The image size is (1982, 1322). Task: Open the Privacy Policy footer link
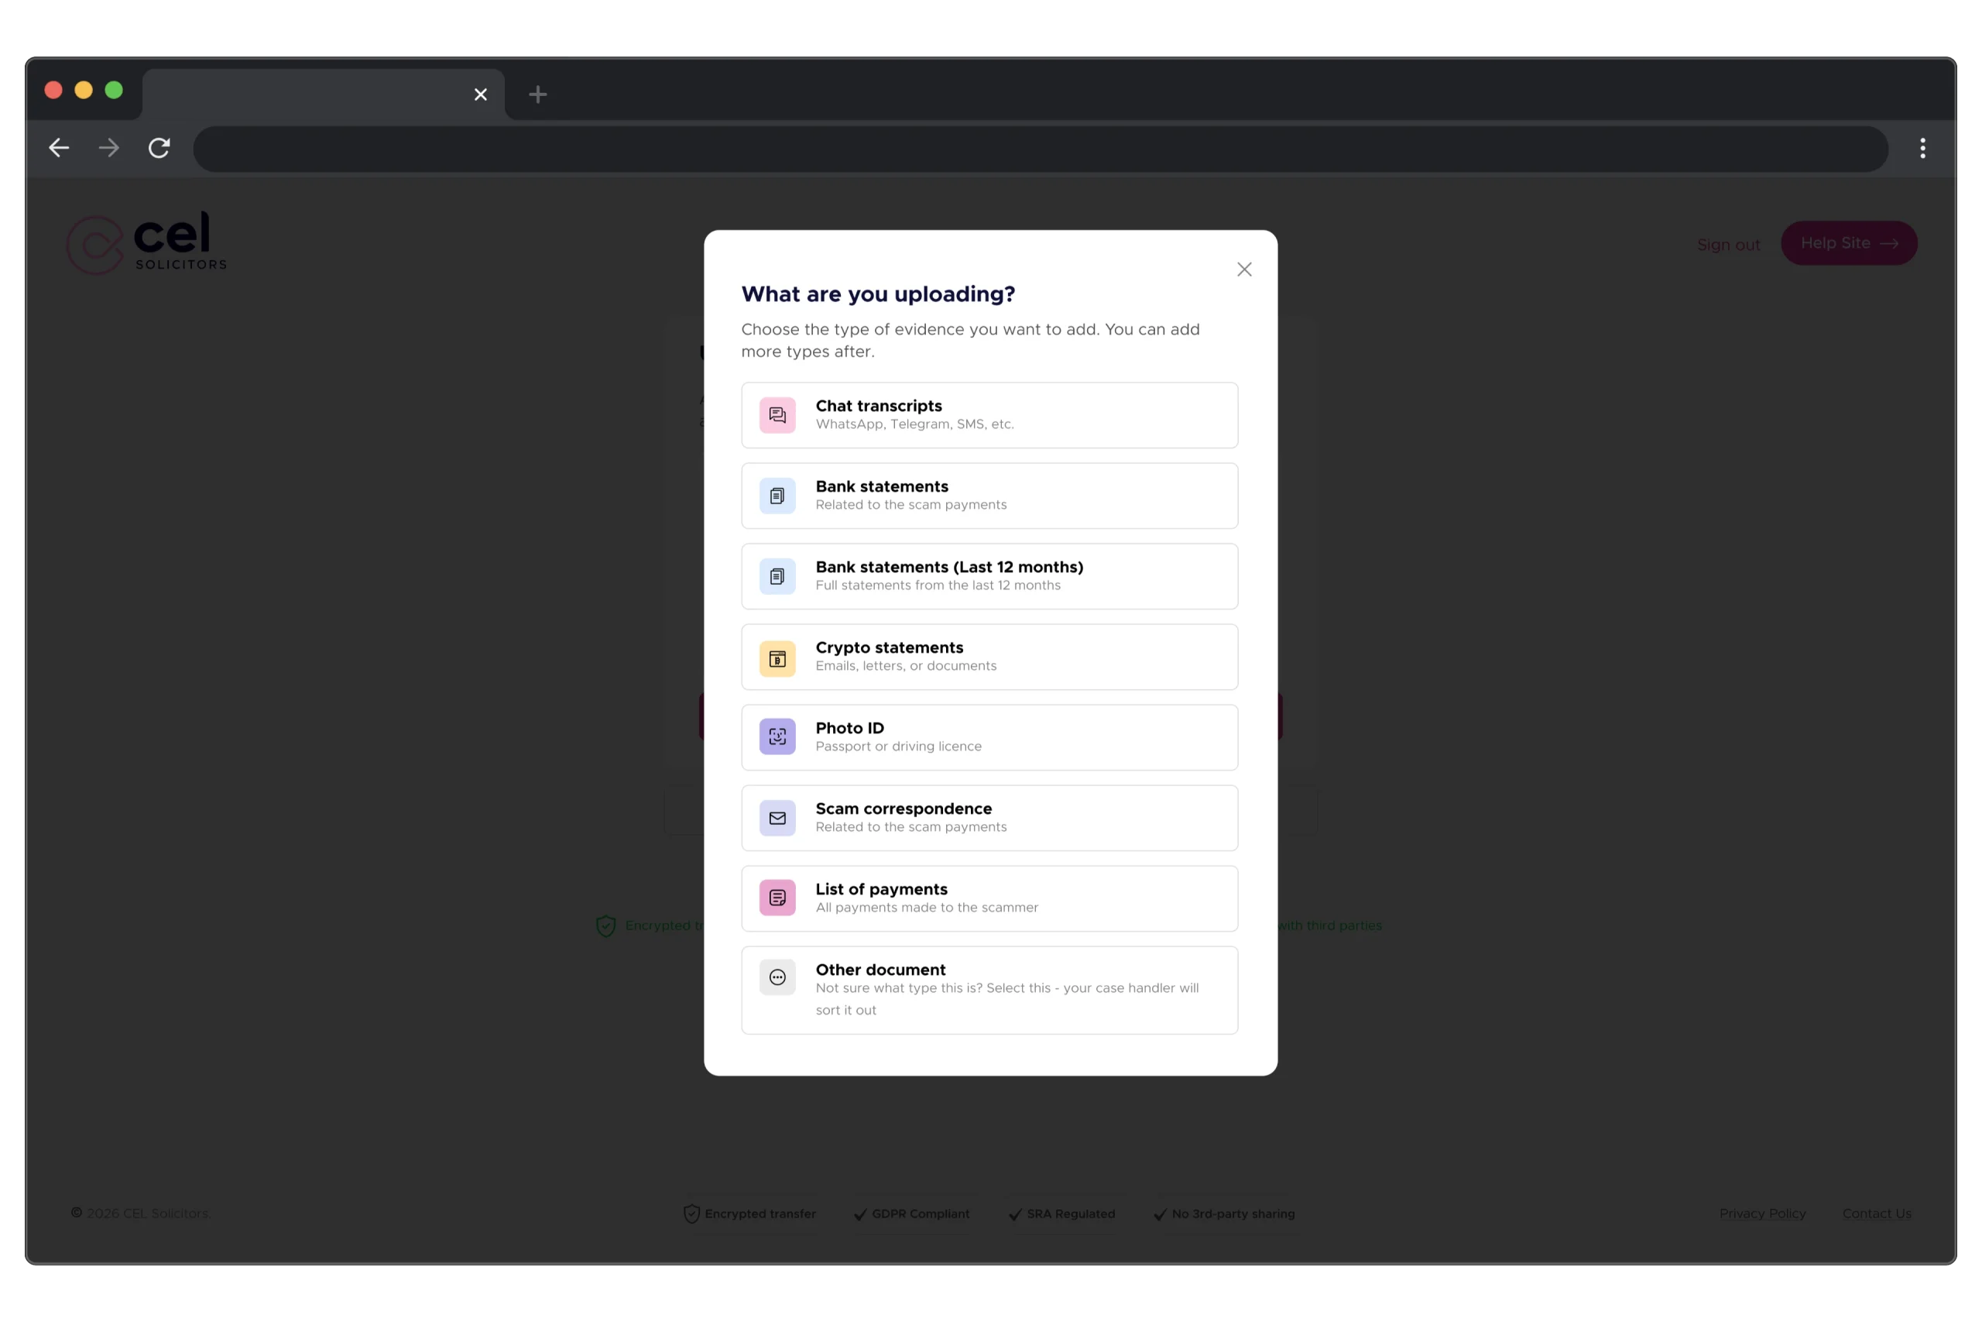[1761, 1214]
